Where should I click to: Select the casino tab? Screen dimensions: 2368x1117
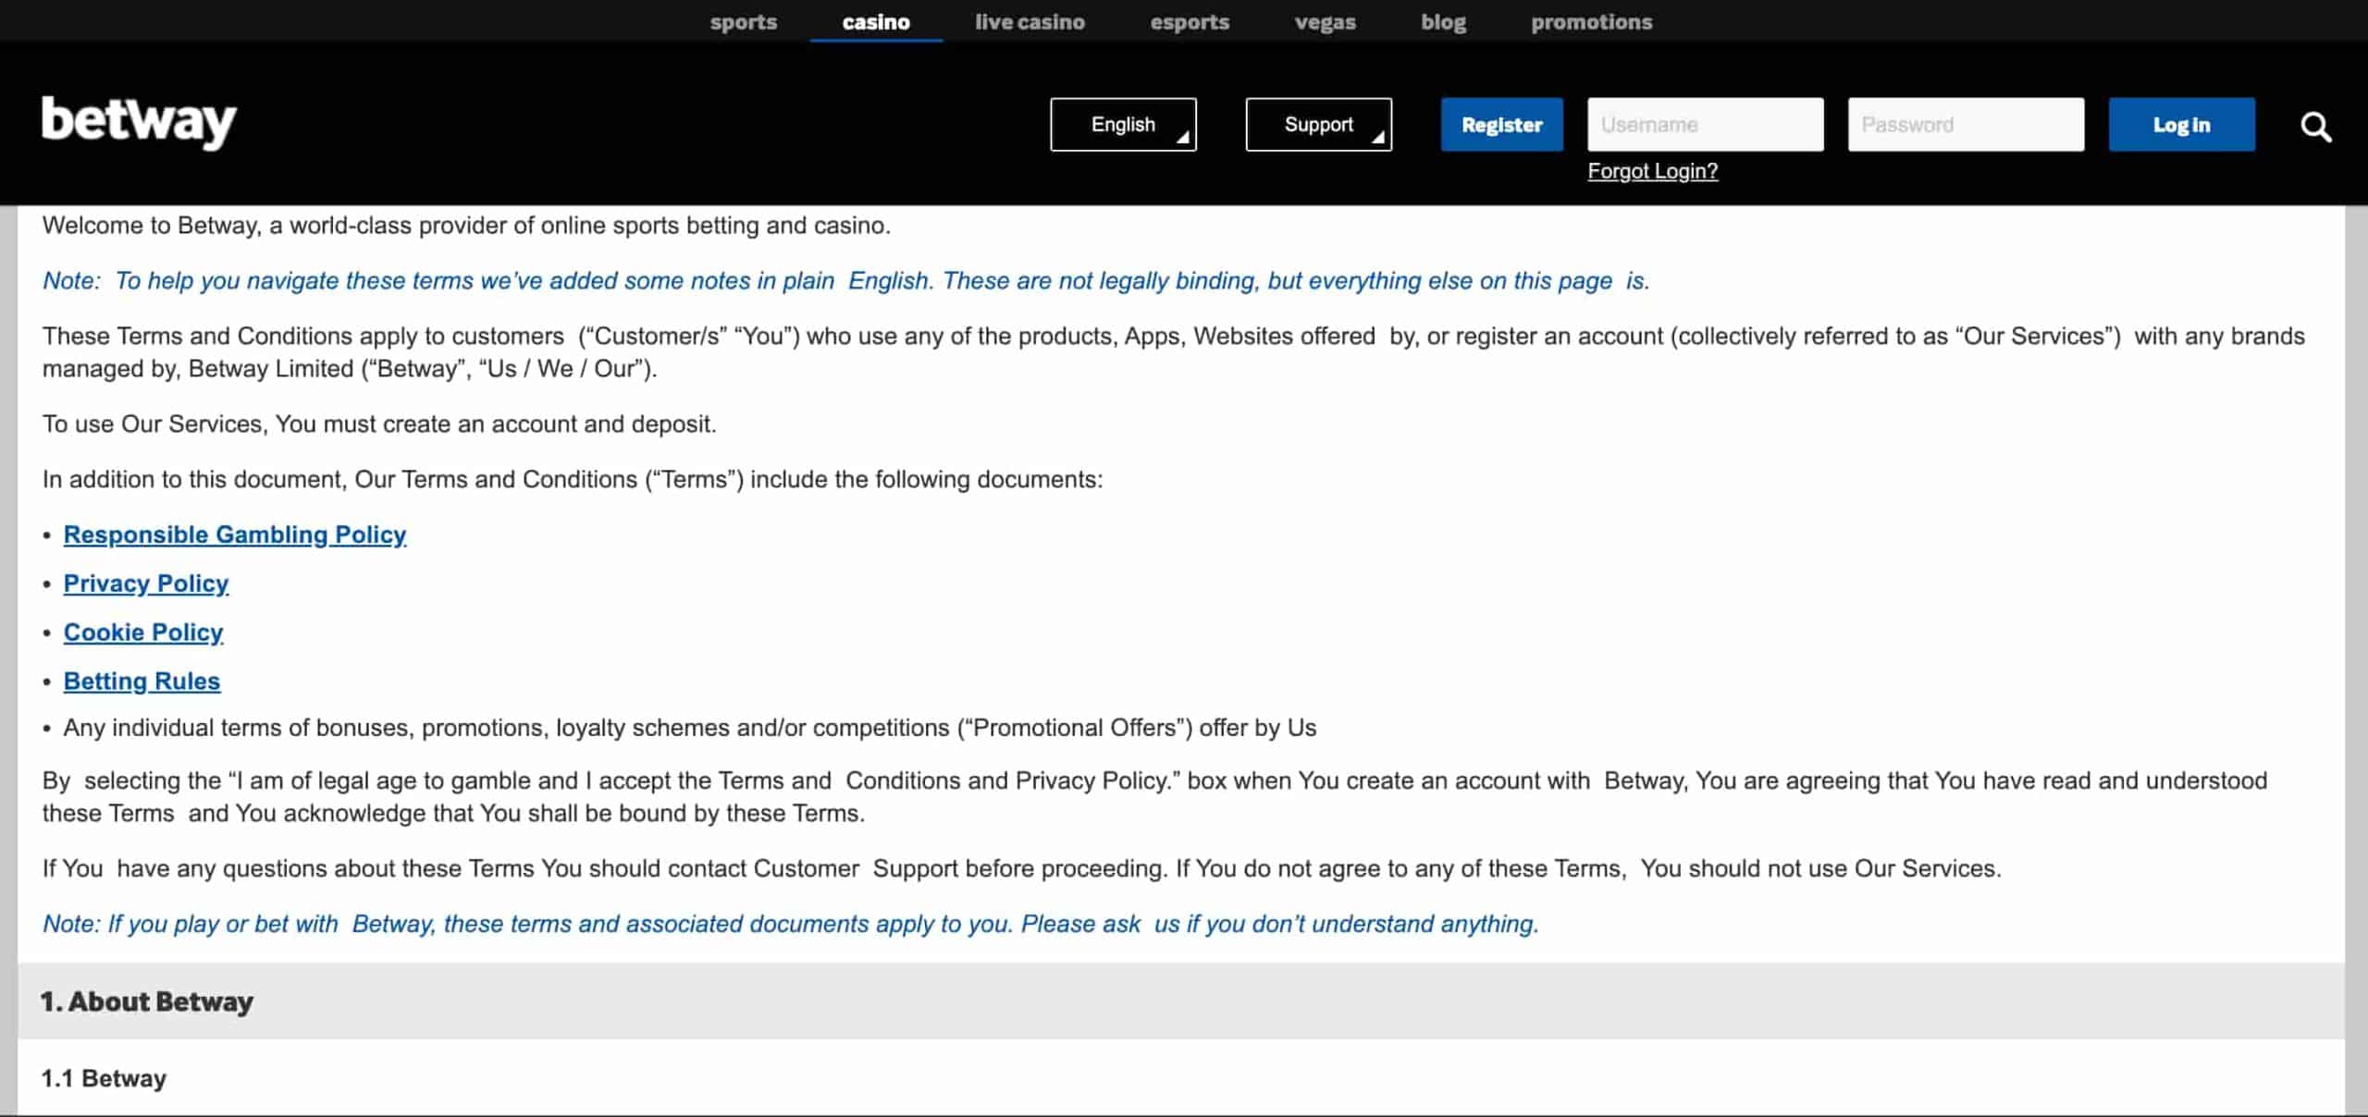(876, 21)
